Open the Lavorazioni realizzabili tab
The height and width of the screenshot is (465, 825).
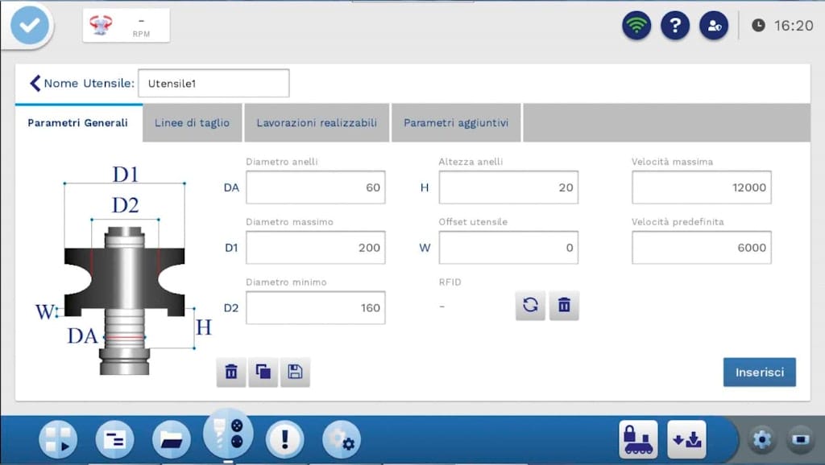(x=317, y=123)
